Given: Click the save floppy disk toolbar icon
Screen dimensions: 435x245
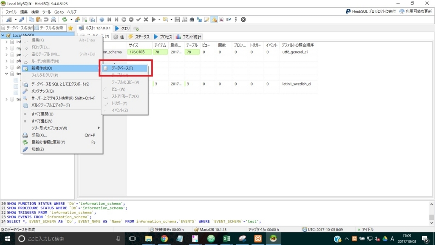Looking at the screenshot, I should tap(177, 20).
